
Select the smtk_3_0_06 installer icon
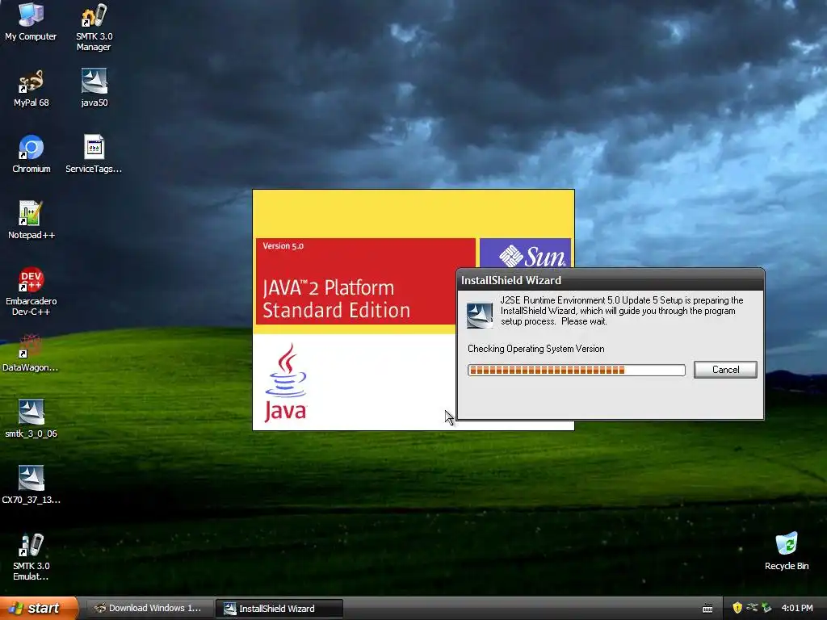pos(31,419)
